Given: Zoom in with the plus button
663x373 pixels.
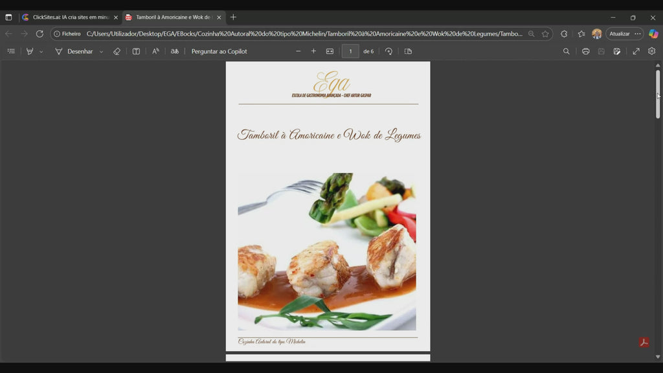Looking at the screenshot, I should pos(314,51).
